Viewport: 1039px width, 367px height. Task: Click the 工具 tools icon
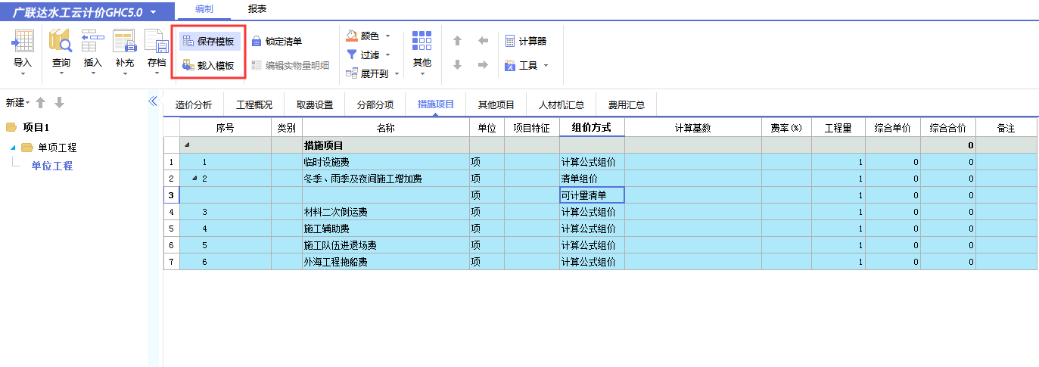click(510, 66)
